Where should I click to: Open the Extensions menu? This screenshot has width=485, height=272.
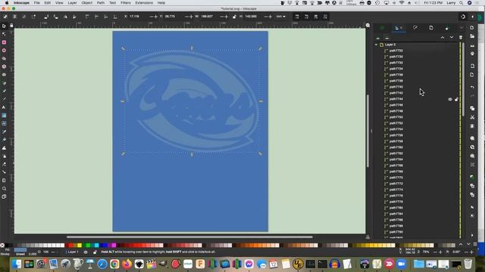[x=144, y=3]
